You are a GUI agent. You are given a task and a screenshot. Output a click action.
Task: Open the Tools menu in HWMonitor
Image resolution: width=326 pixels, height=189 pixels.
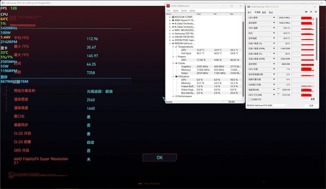(184, 11)
